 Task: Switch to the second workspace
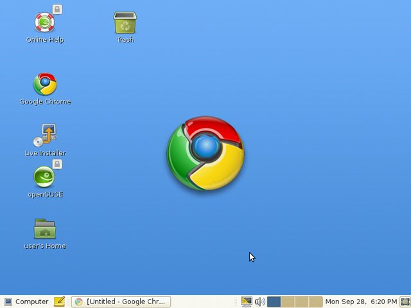288,302
